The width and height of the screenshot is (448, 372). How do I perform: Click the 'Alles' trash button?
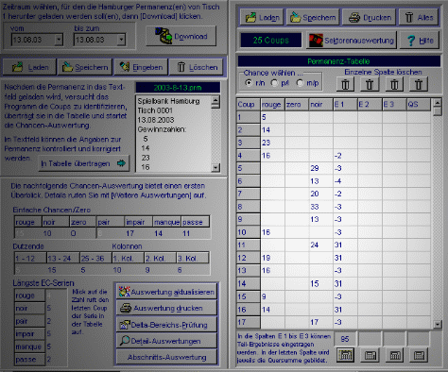click(419, 17)
